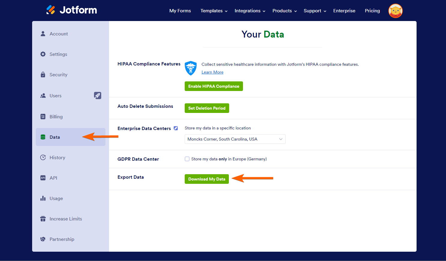Open the Users section label
The height and width of the screenshot is (261, 446).
pos(56,96)
